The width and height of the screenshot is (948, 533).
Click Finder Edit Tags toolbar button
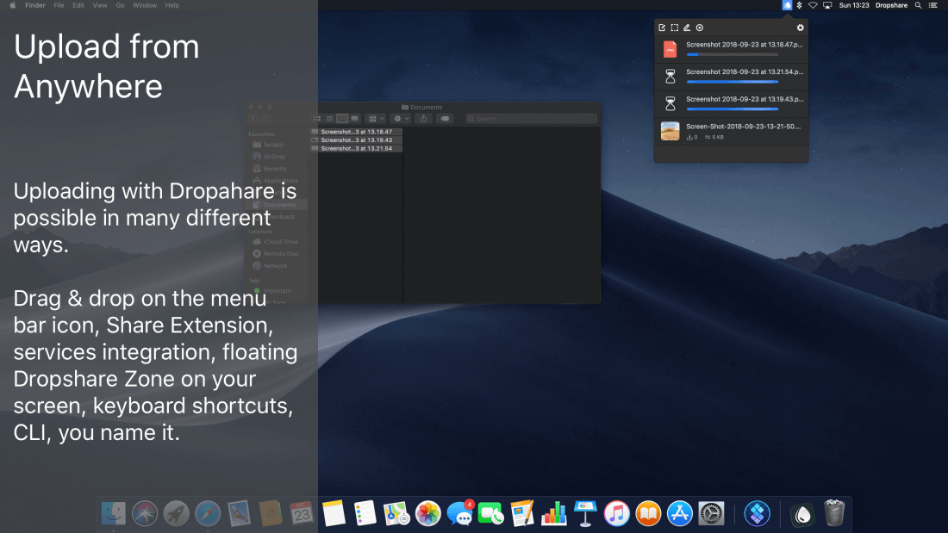pos(445,119)
